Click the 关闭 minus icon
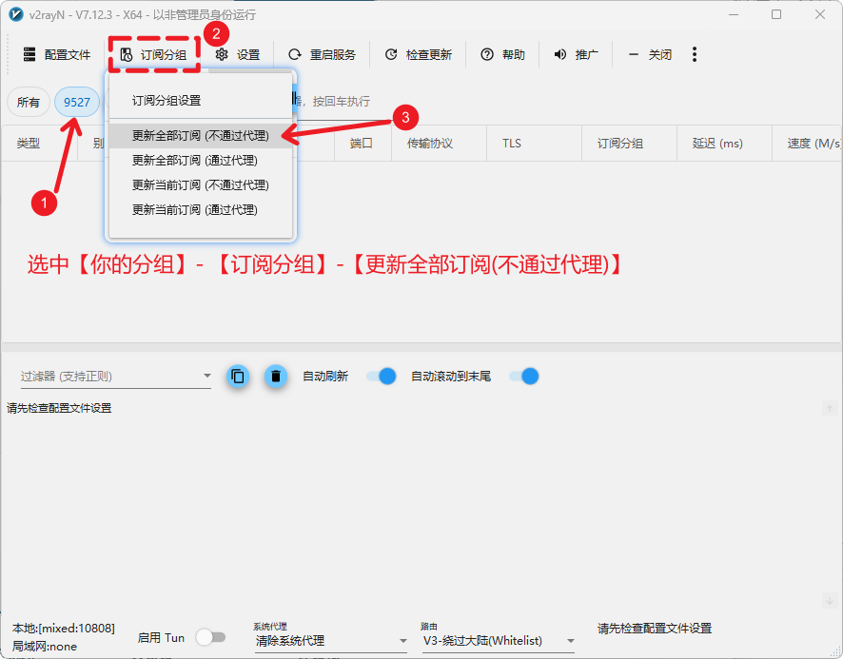The width and height of the screenshot is (843, 659). point(634,54)
